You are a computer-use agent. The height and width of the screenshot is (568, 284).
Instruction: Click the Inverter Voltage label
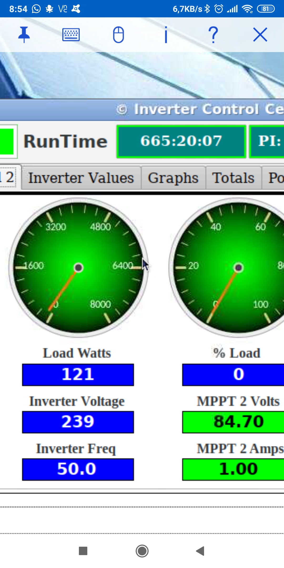tap(77, 402)
